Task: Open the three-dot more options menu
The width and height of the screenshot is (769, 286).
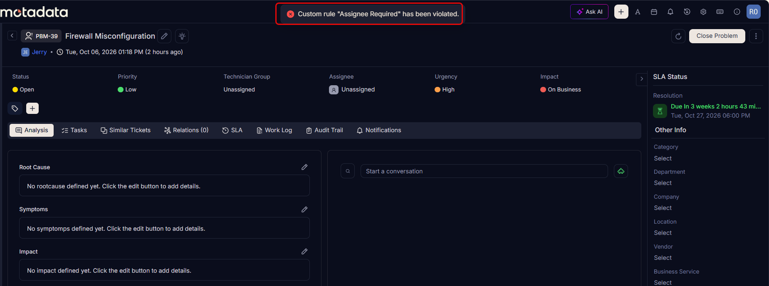Action: coord(756,36)
